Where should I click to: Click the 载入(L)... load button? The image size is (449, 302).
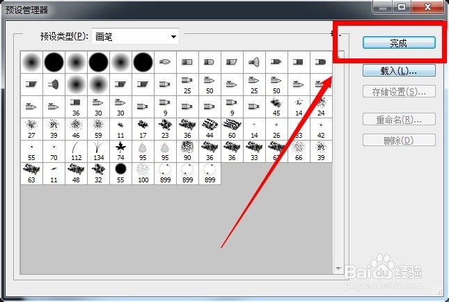[399, 70]
